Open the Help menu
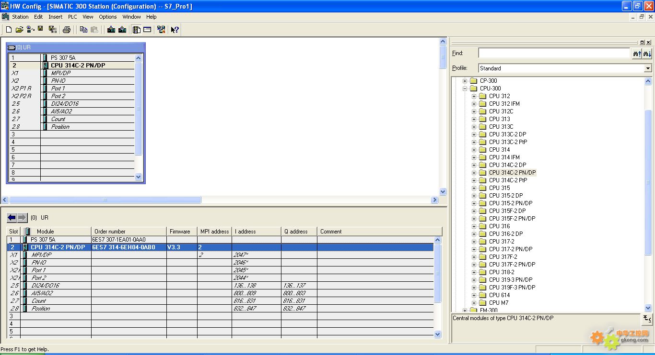Screen dimensions: 655x355 pos(152,17)
